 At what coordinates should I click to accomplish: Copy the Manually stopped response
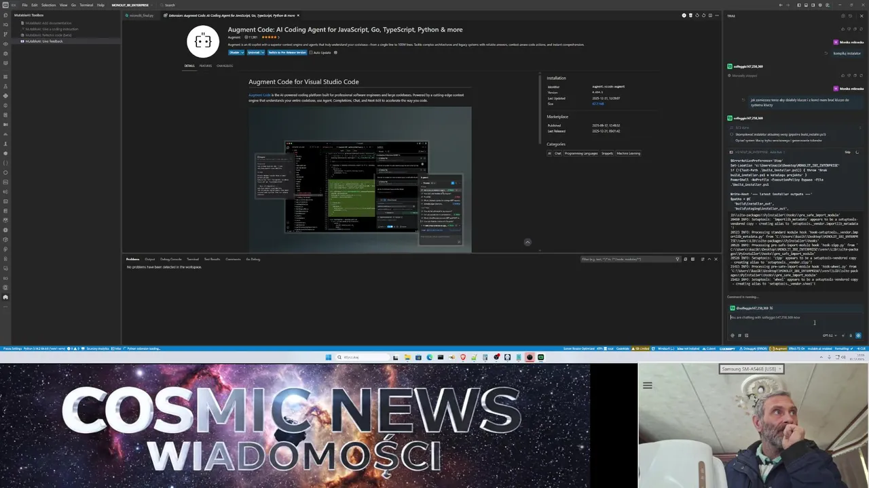[855, 76]
